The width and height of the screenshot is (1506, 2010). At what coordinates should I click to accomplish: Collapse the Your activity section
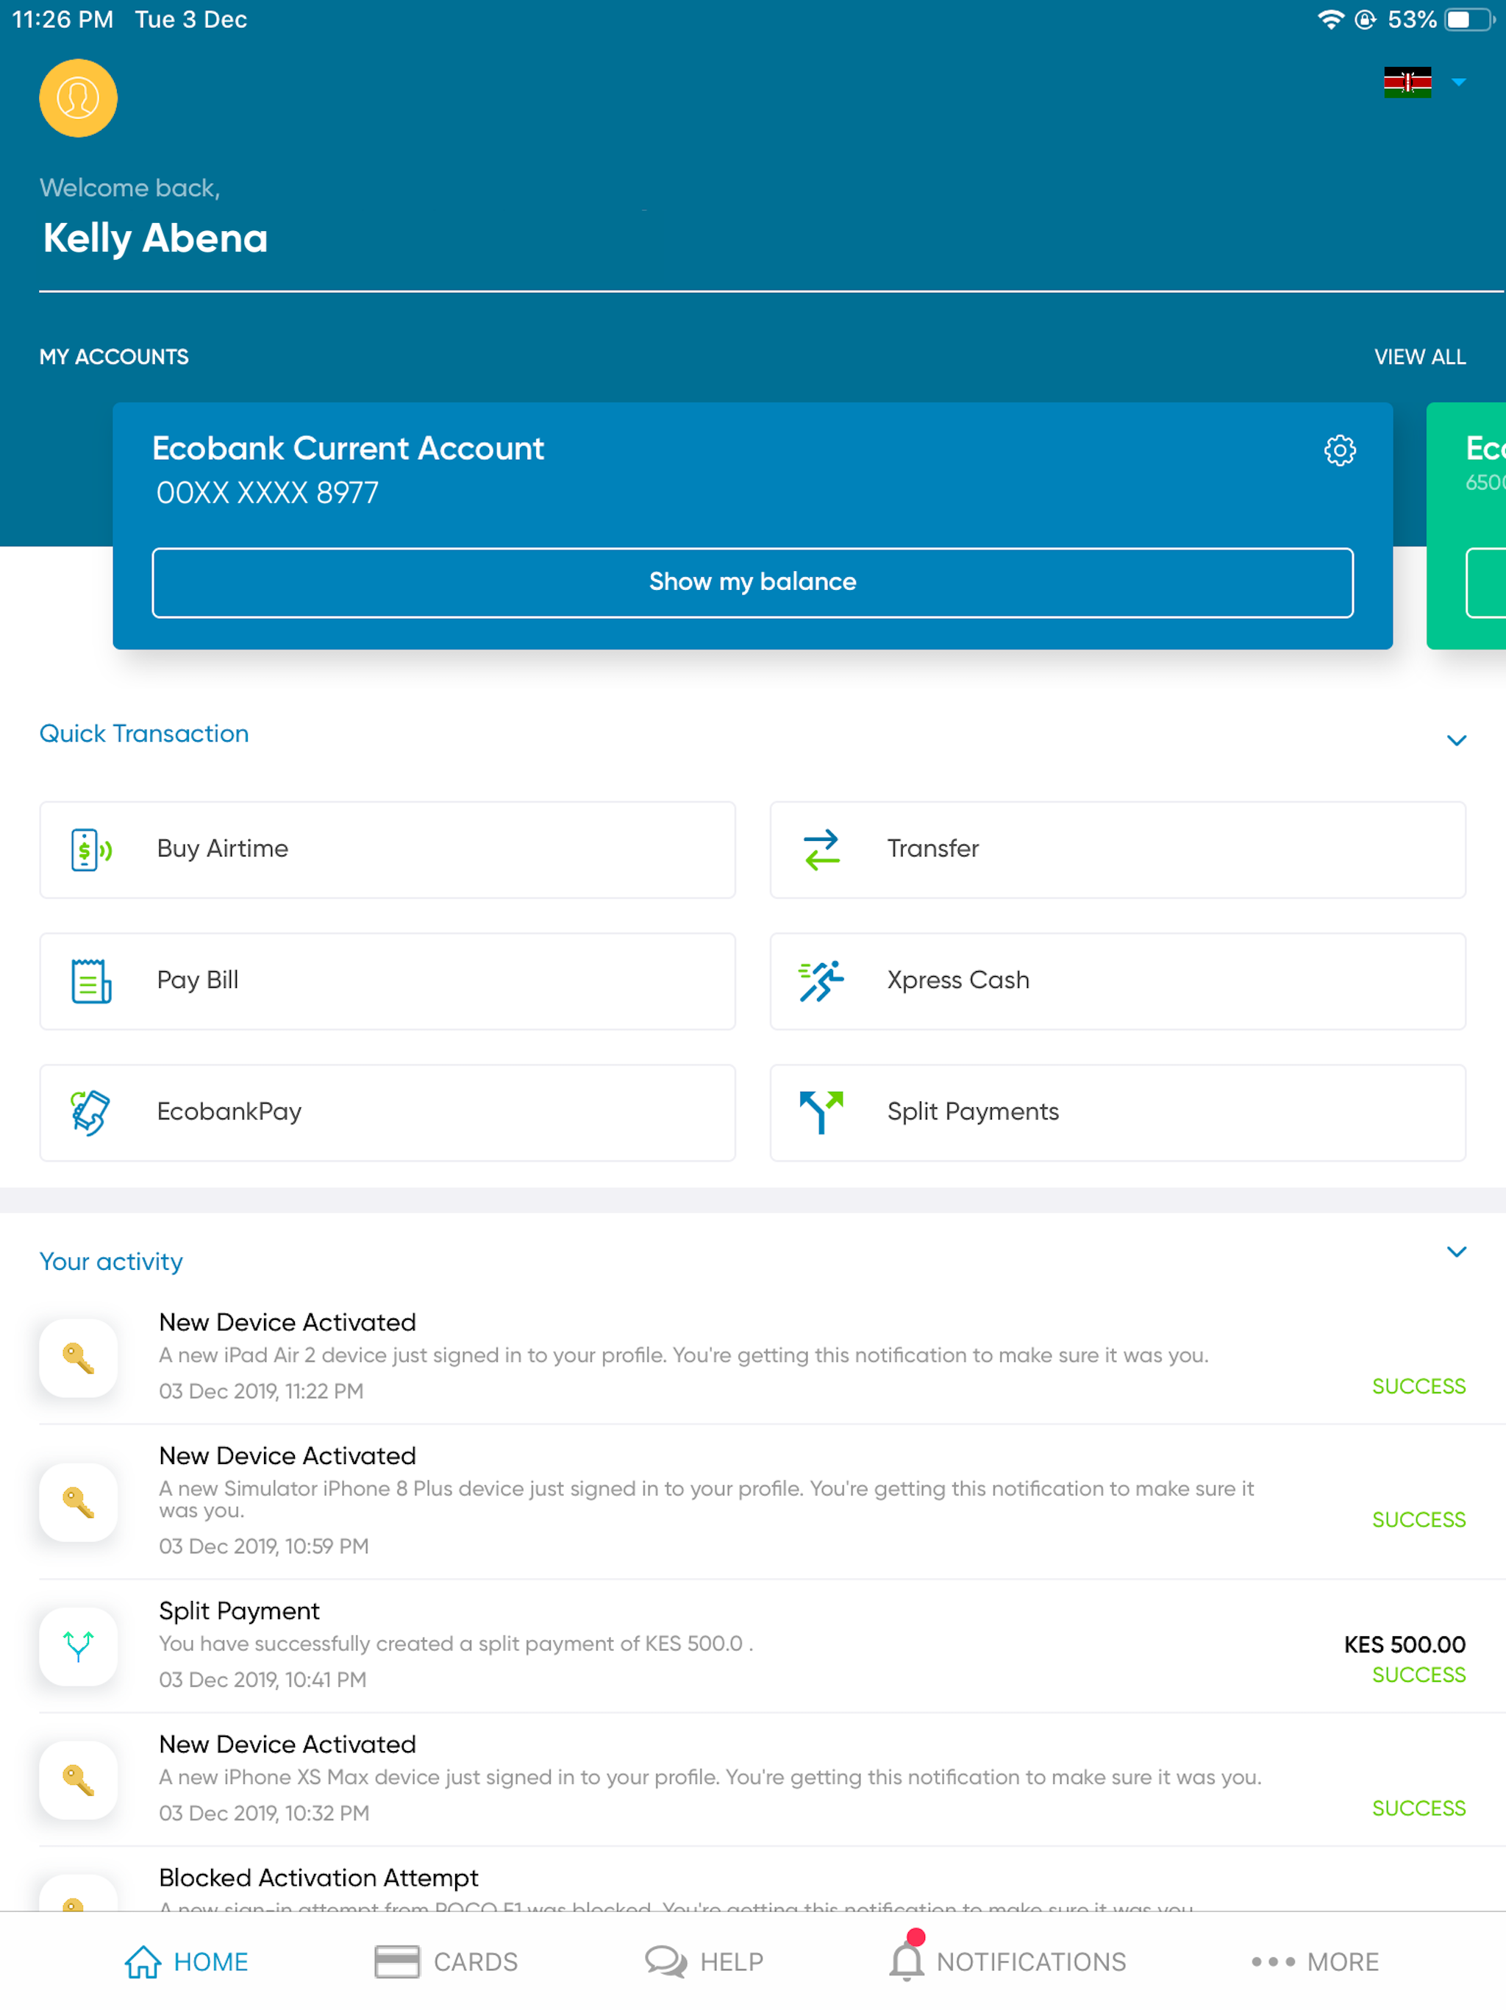tap(1456, 1252)
